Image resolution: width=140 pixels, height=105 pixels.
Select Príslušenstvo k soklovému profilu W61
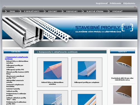(16, 103)
